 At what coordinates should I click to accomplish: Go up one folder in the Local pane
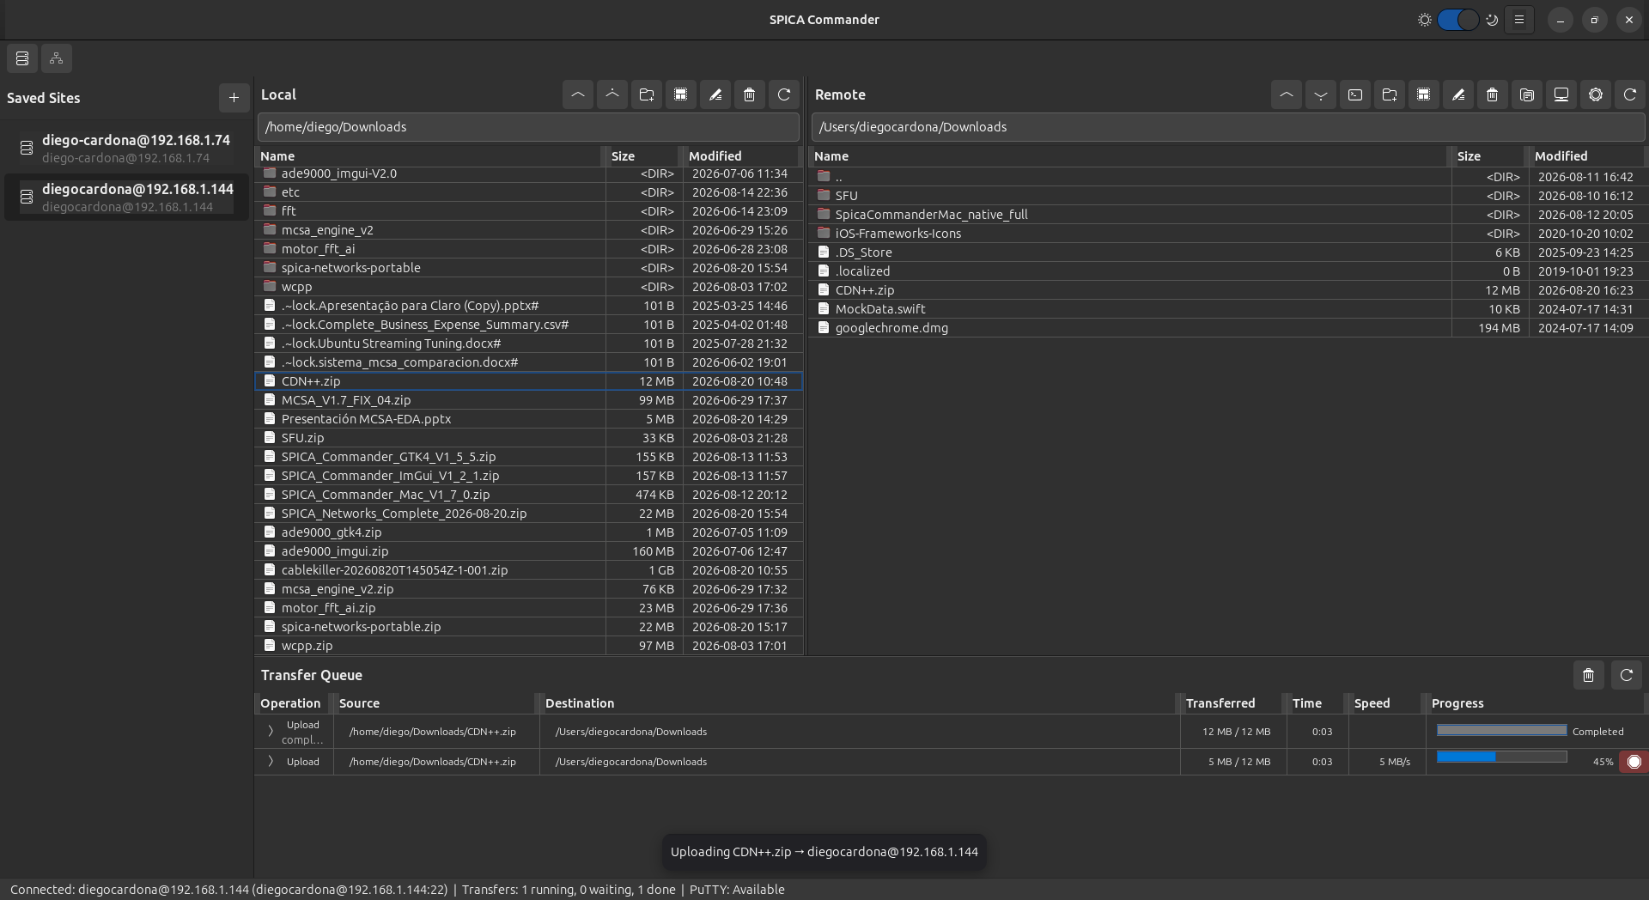pyautogui.click(x=578, y=94)
